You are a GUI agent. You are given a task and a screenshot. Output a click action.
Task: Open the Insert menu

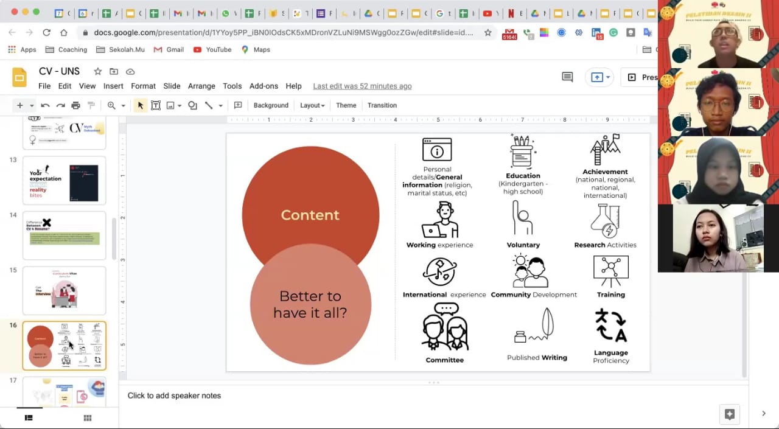[113, 86]
